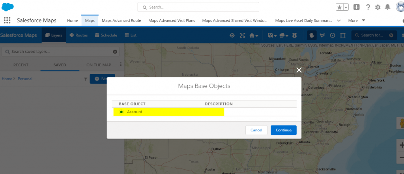This screenshot has width=404, height=174.
Task: Select the hand pan tool
Action: click(x=312, y=36)
